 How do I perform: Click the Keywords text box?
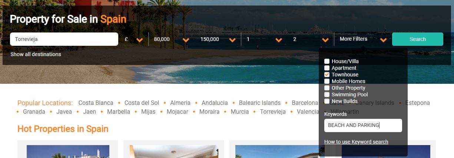pos(363,126)
